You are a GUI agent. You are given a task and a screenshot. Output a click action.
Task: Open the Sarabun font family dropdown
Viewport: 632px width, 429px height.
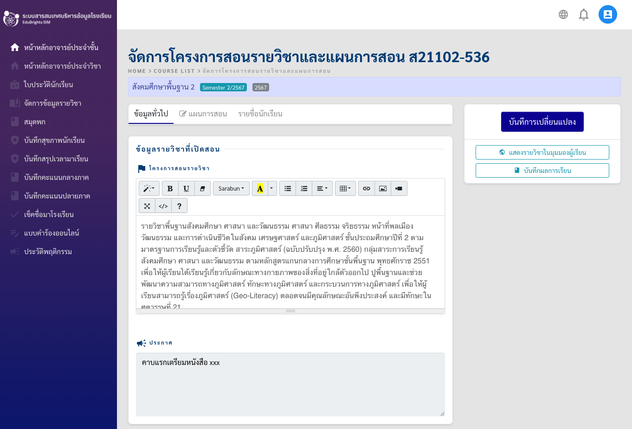coord(231,188)
